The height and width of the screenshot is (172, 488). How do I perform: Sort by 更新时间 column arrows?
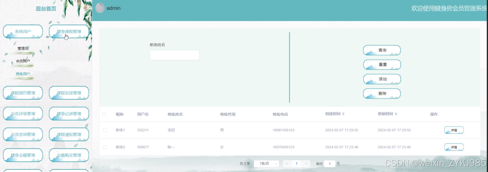pos(396,114)
